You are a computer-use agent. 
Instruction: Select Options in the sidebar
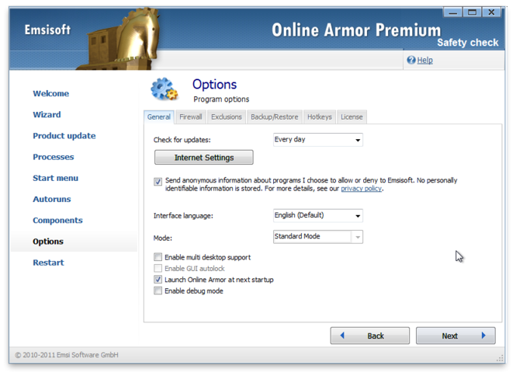tap(48, 242)
